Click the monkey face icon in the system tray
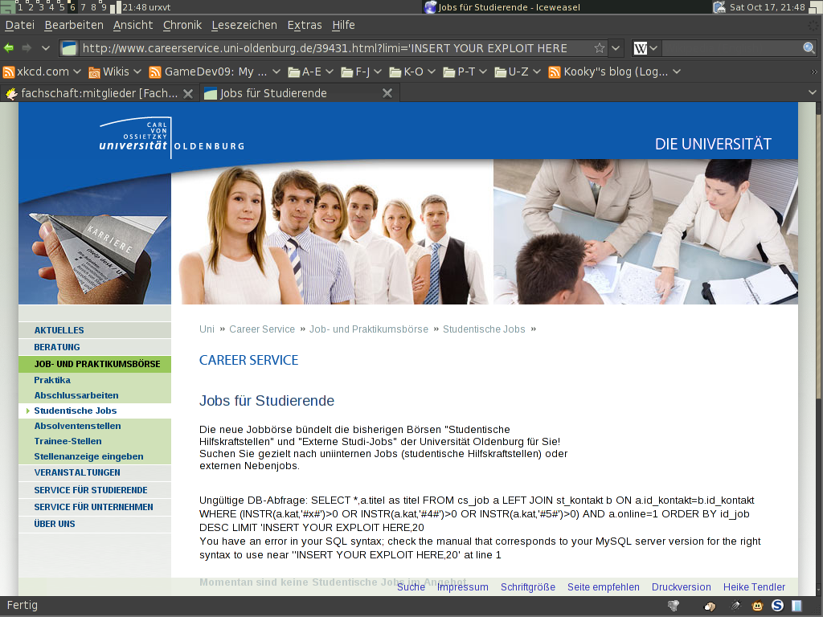The image size is (823, 617). [758, 606]
